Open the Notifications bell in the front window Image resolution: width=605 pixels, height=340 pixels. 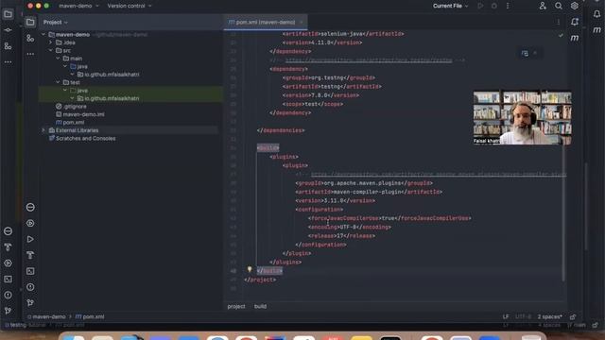[575, 22]
